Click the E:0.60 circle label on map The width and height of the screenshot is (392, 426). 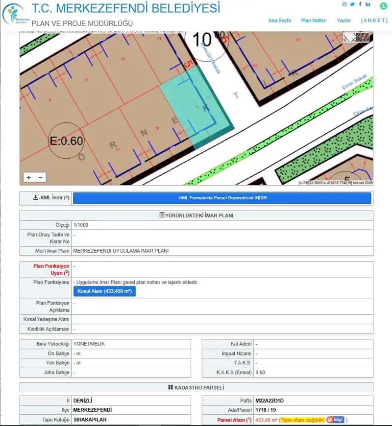66,141
